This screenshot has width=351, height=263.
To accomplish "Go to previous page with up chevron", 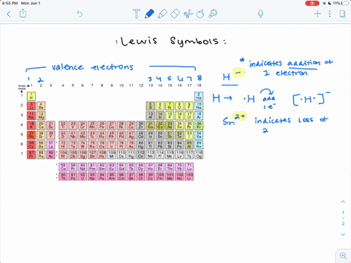I will (x=343, y=202).
